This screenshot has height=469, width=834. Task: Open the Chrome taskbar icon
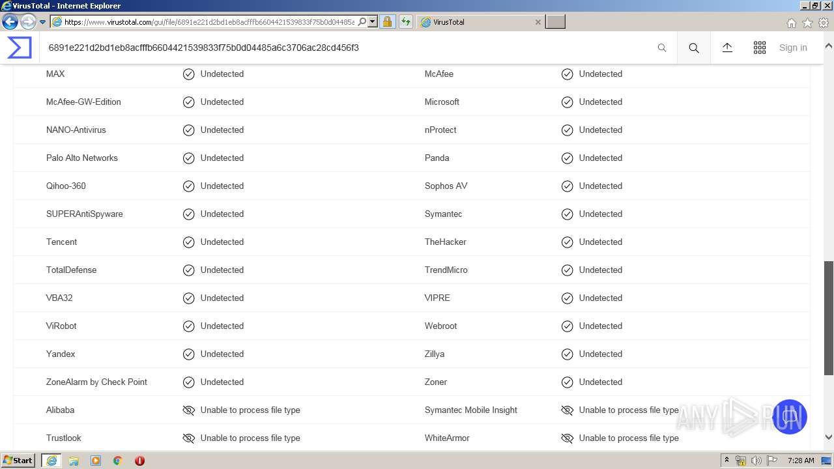(x=117, y=461)
